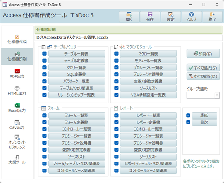Open the 設定 (Settings) toolbar icon
Viewport: 224px width, 183px height.
pyautogui.click(x=171, y=17)
